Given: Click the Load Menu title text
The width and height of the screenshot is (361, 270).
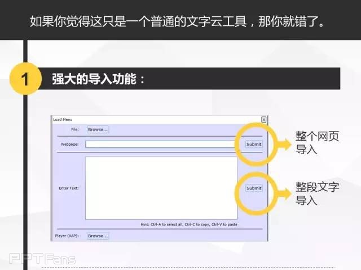Looking at the screenshot, I should tap(63, 119).
